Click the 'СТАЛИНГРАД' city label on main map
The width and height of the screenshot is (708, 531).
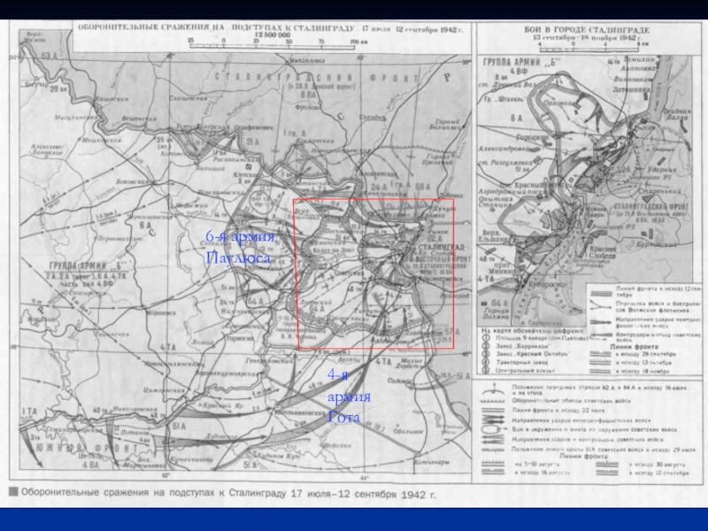click(x=441, y=248)
